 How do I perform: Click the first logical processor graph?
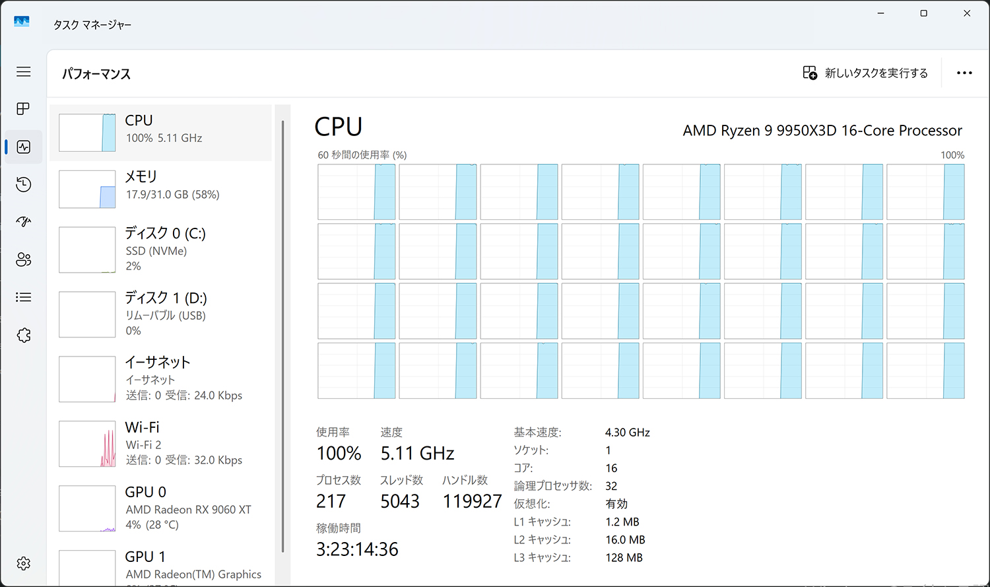click(x=356, y=192)
